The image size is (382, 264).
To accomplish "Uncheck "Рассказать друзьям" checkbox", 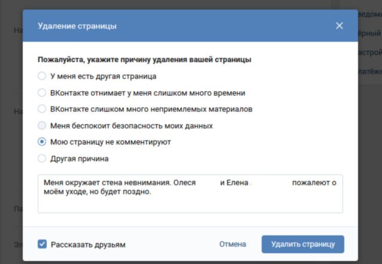I will (42, 244).
